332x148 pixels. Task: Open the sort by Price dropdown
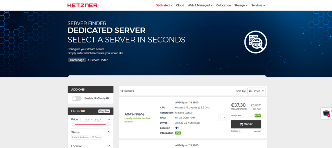coord(256,91)
